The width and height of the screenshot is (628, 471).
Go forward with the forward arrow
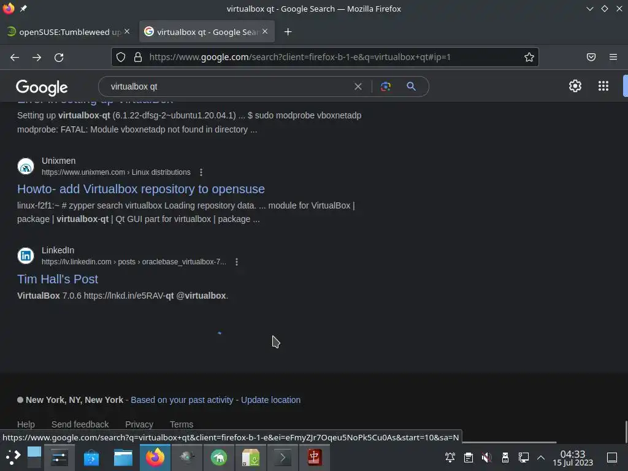[37, 57]
